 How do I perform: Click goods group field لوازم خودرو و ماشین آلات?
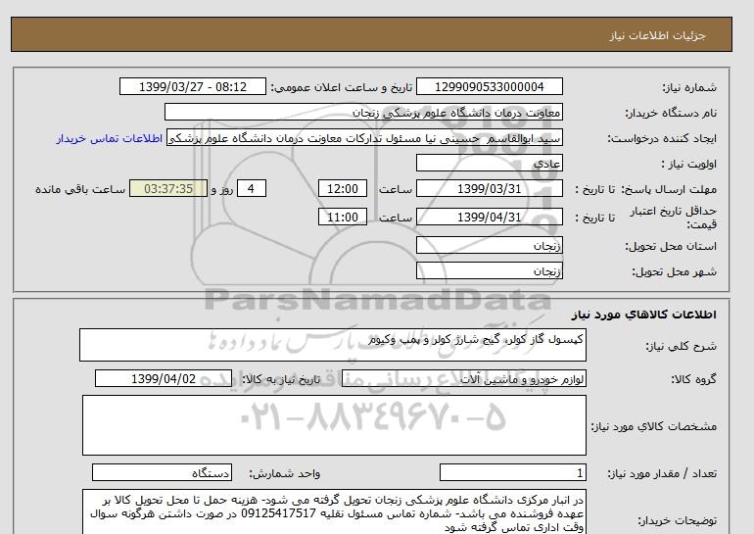pos(463,378)
